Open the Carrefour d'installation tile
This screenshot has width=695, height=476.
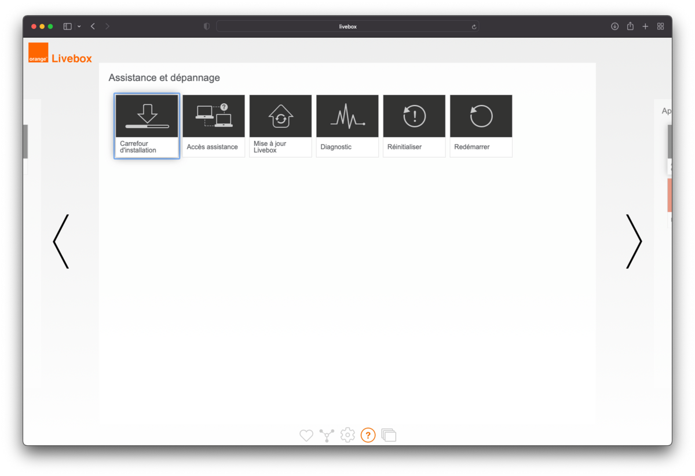click(x=147, y=126)
